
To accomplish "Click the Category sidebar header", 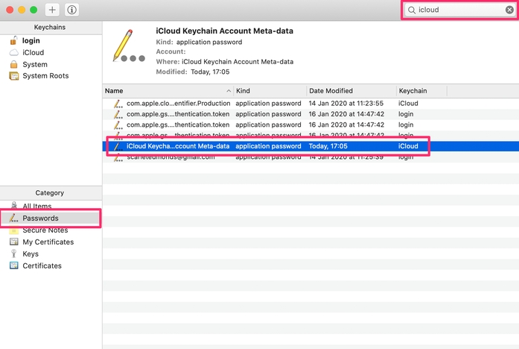I will tap(50, 193).
